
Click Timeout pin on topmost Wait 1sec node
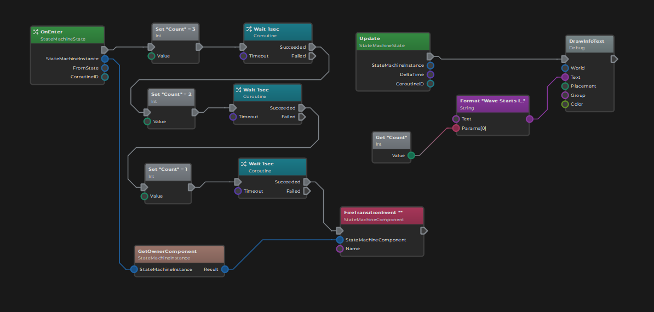244,56
